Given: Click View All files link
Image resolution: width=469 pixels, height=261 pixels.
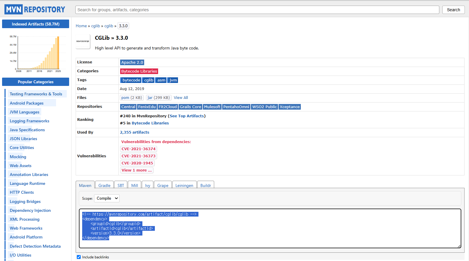Looking at the screenshot, I should 181,98.
